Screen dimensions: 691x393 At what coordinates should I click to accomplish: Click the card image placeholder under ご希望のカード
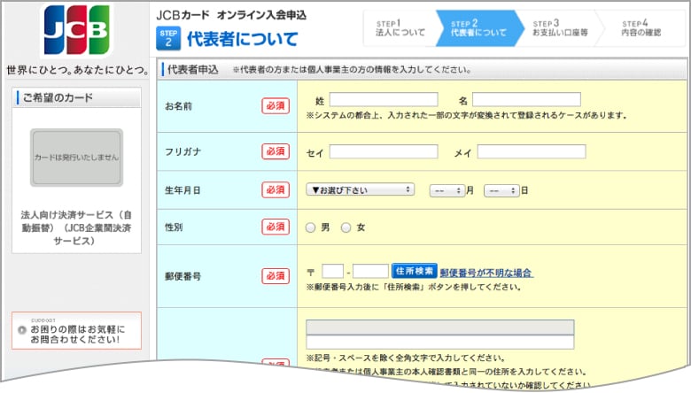76,158
